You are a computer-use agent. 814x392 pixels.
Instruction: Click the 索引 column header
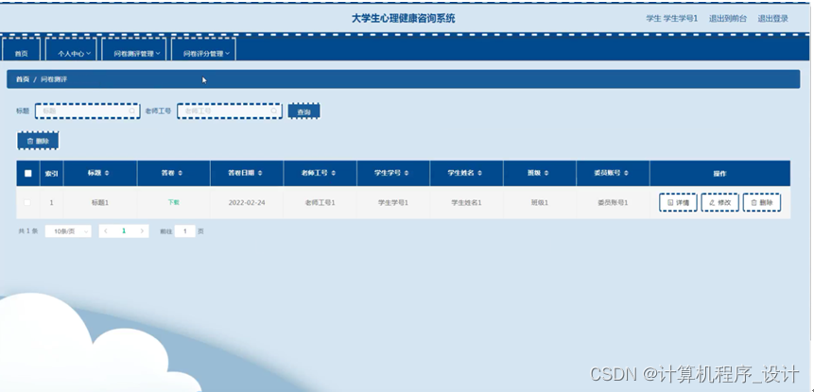[51, 174]
